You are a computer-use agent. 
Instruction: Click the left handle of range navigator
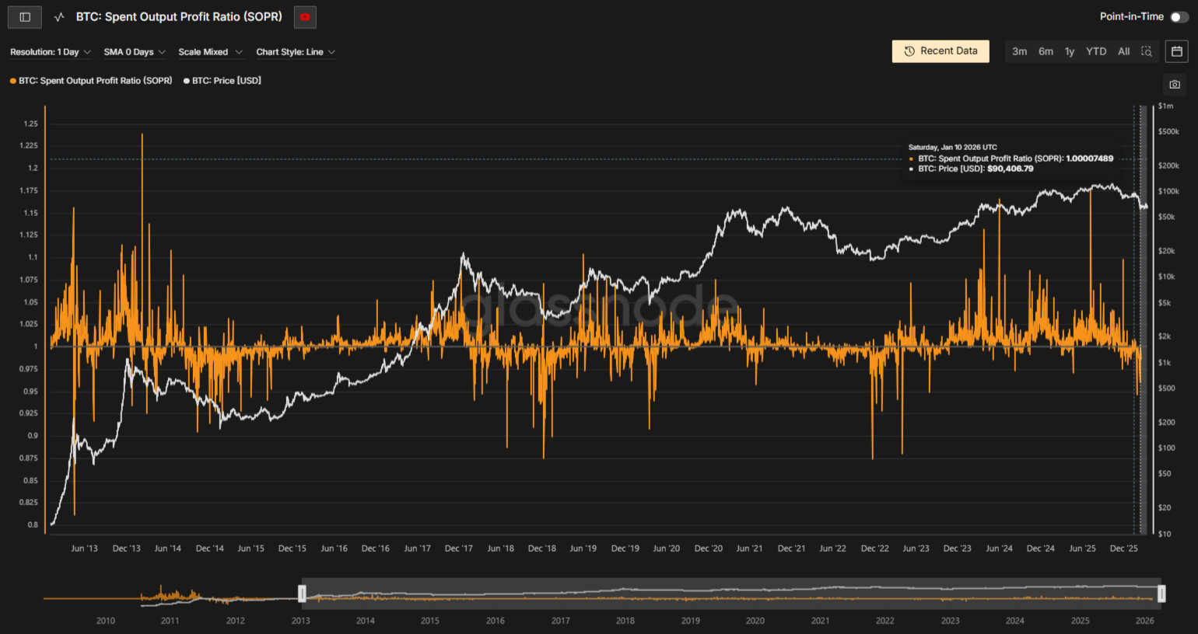[302, 594]
